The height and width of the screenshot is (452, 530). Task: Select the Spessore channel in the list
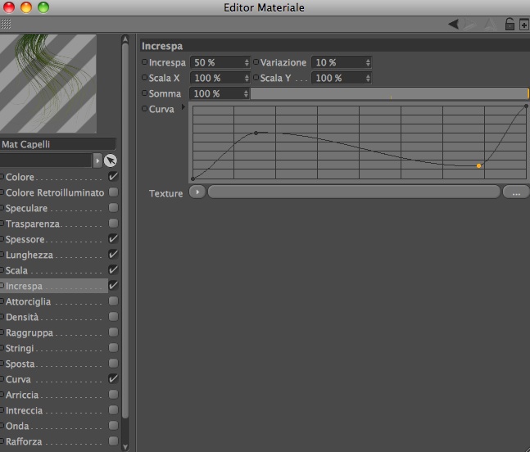25,239
